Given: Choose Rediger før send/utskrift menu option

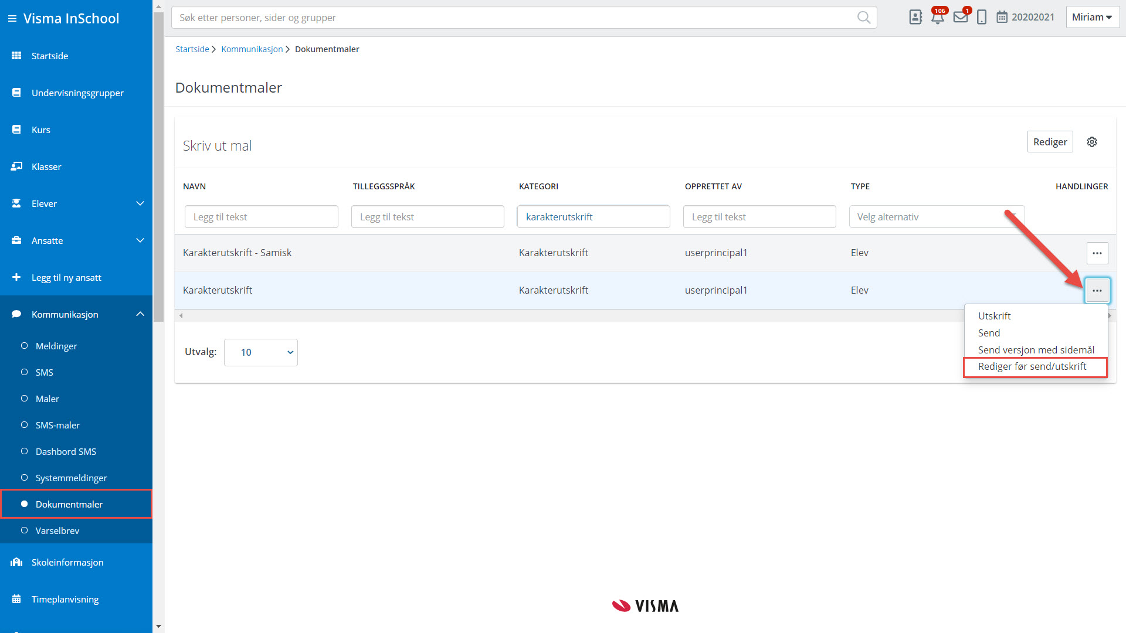Looking at the screenshot, I should 1032,366.
